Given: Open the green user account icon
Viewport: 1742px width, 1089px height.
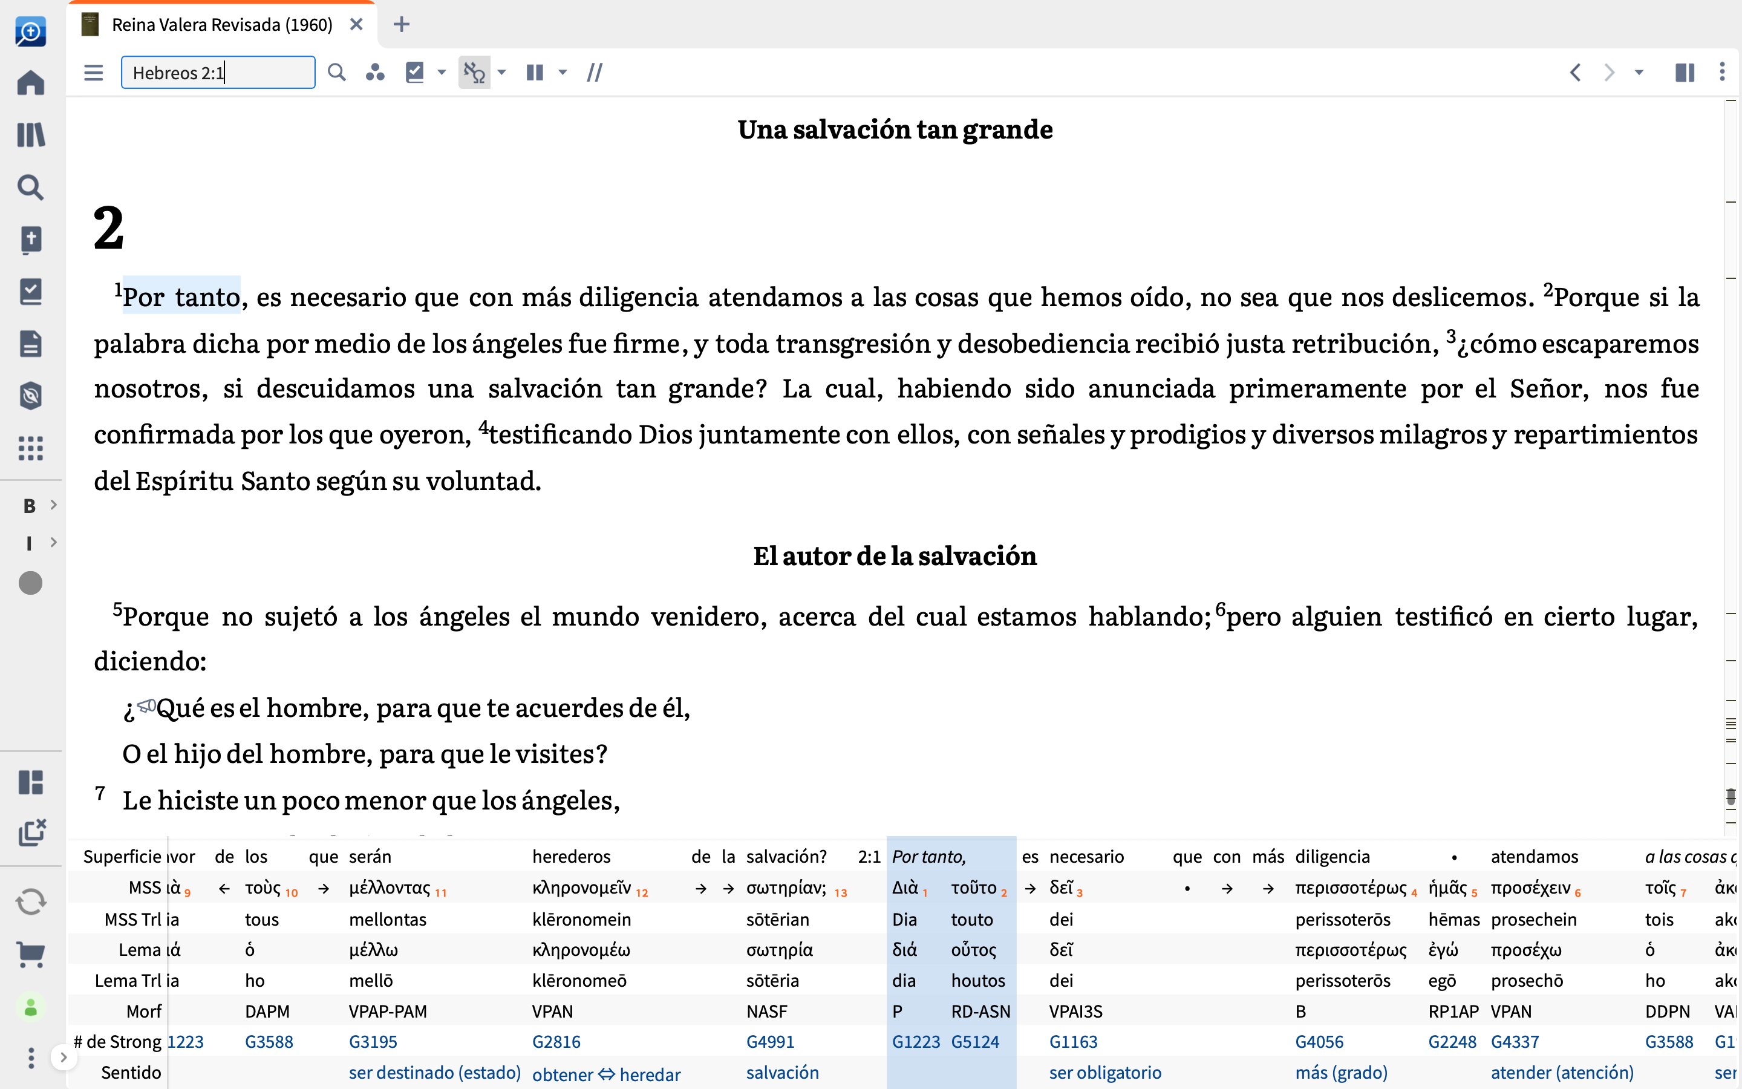Looking at the screenshot, I should click(30, 1007).
